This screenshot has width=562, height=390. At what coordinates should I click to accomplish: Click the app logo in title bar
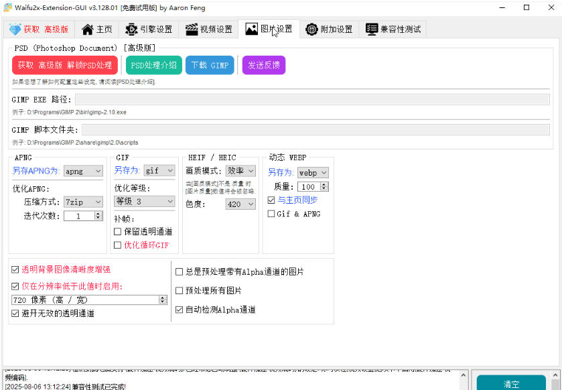point(7,8)
